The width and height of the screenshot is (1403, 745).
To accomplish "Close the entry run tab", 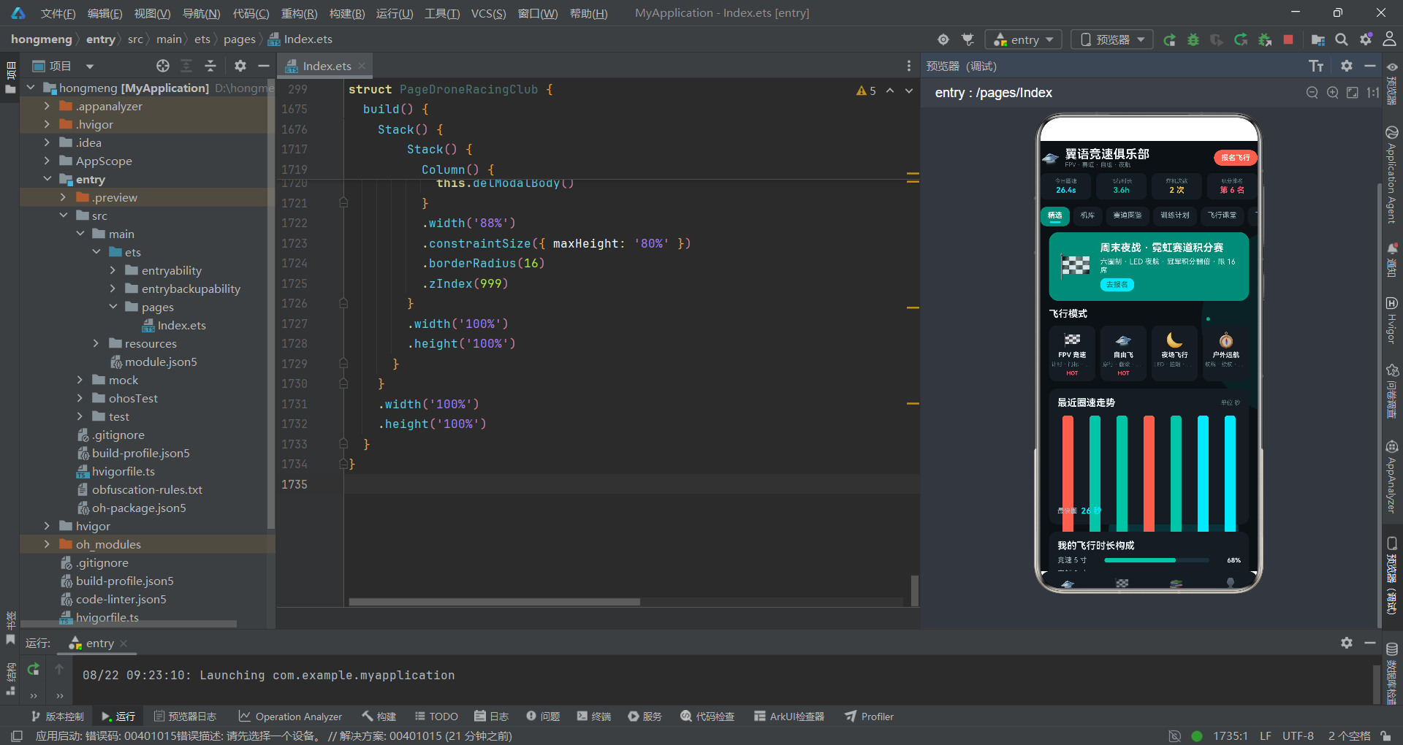I will pyautogui.click(x=123, y=643).
